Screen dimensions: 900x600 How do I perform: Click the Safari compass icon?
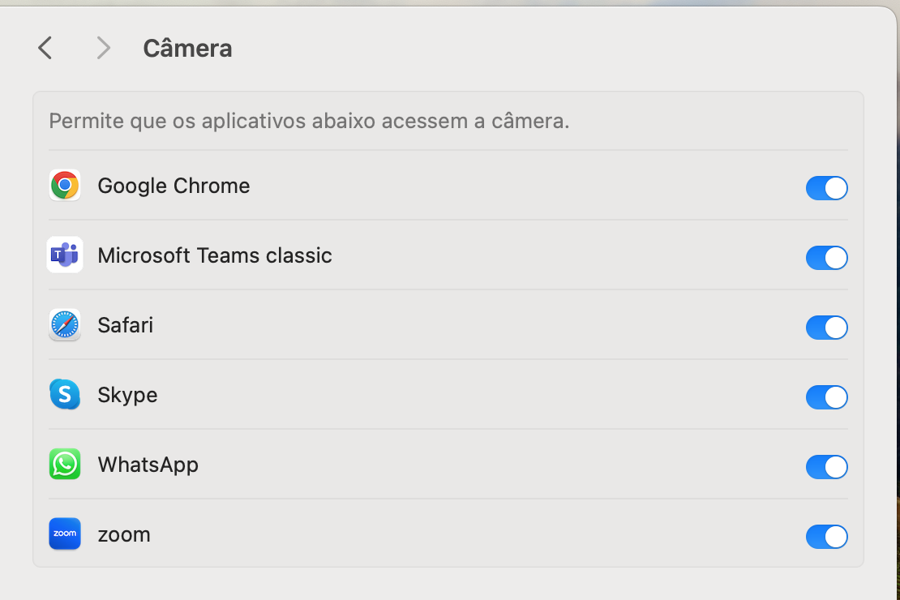coord(65,325)
